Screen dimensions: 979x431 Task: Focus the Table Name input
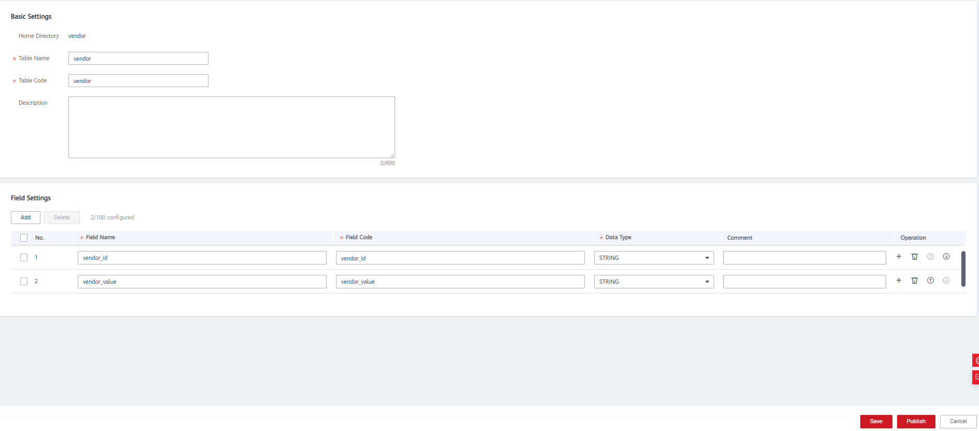click(138, 59)
